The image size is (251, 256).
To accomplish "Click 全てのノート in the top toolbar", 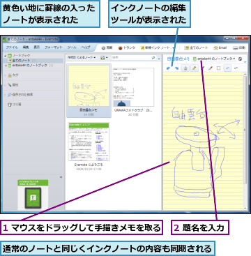I will click(196, 48).
